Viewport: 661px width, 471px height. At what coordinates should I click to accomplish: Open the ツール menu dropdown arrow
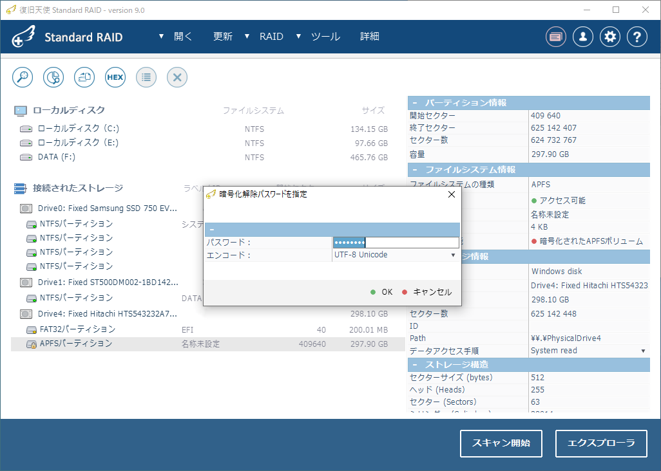(298, 37)
